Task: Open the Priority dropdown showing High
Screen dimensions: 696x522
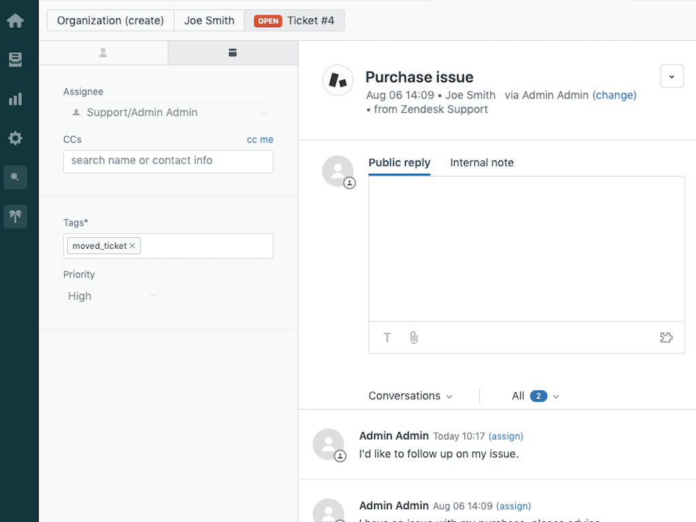Action: point(113,296)
